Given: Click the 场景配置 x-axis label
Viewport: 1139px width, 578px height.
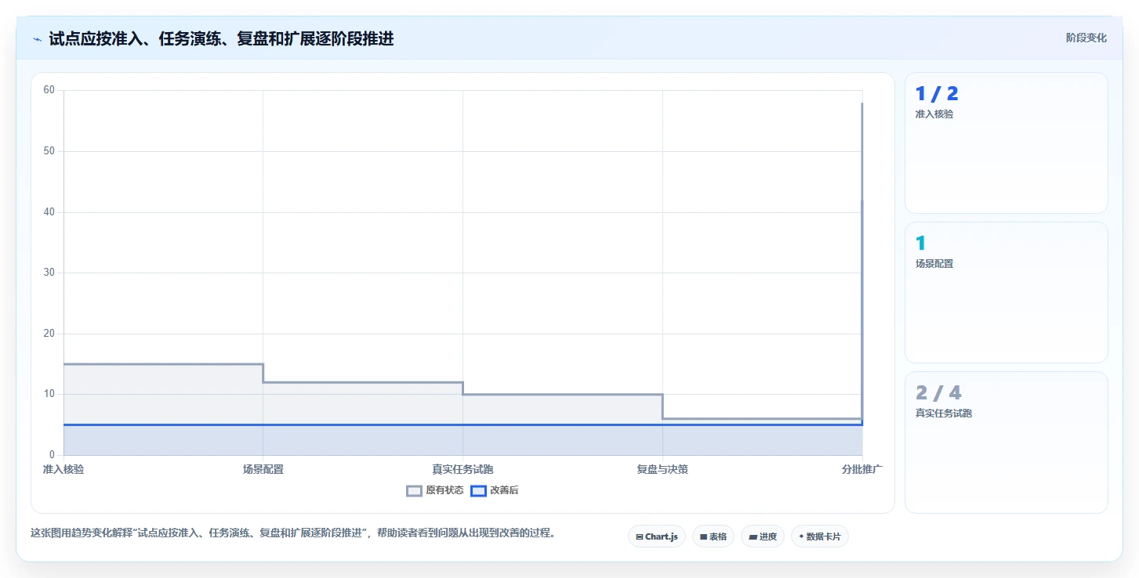Looking at the screenshot, I should click(263, 469).
